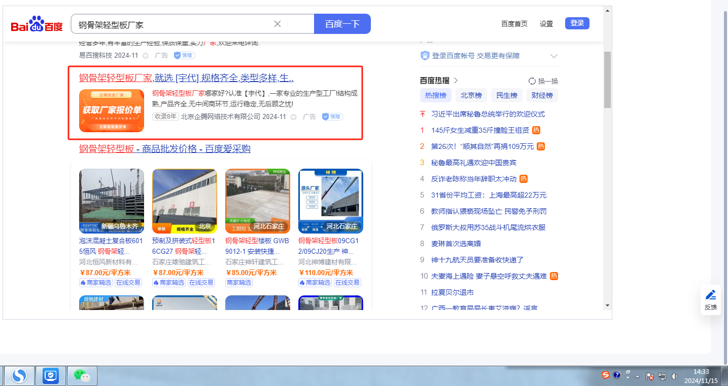Open the Action Center flag icon
Viewport: 728px width, 386px height.
649,376
